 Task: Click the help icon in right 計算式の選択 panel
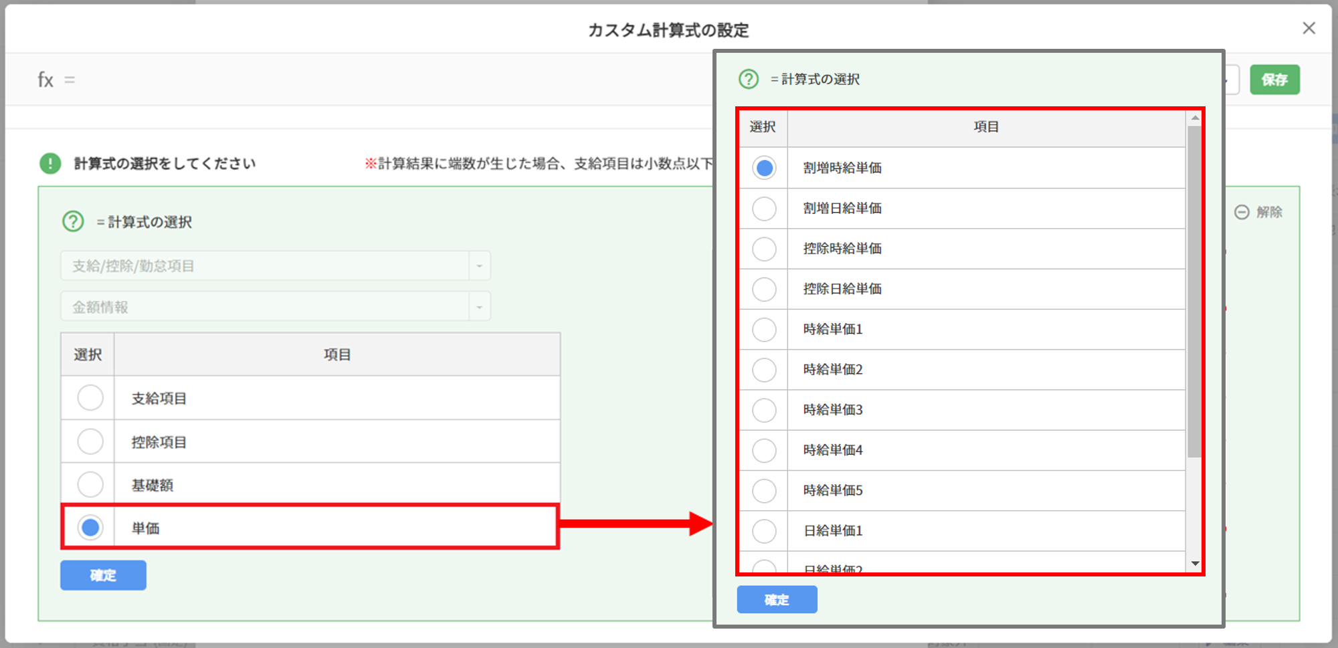749,79
